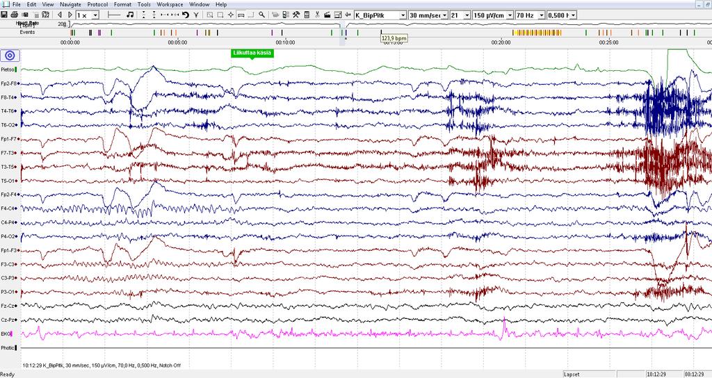Open the Workspace menu
This screenshot has height=378, width=712.
(x=170, y=5)
